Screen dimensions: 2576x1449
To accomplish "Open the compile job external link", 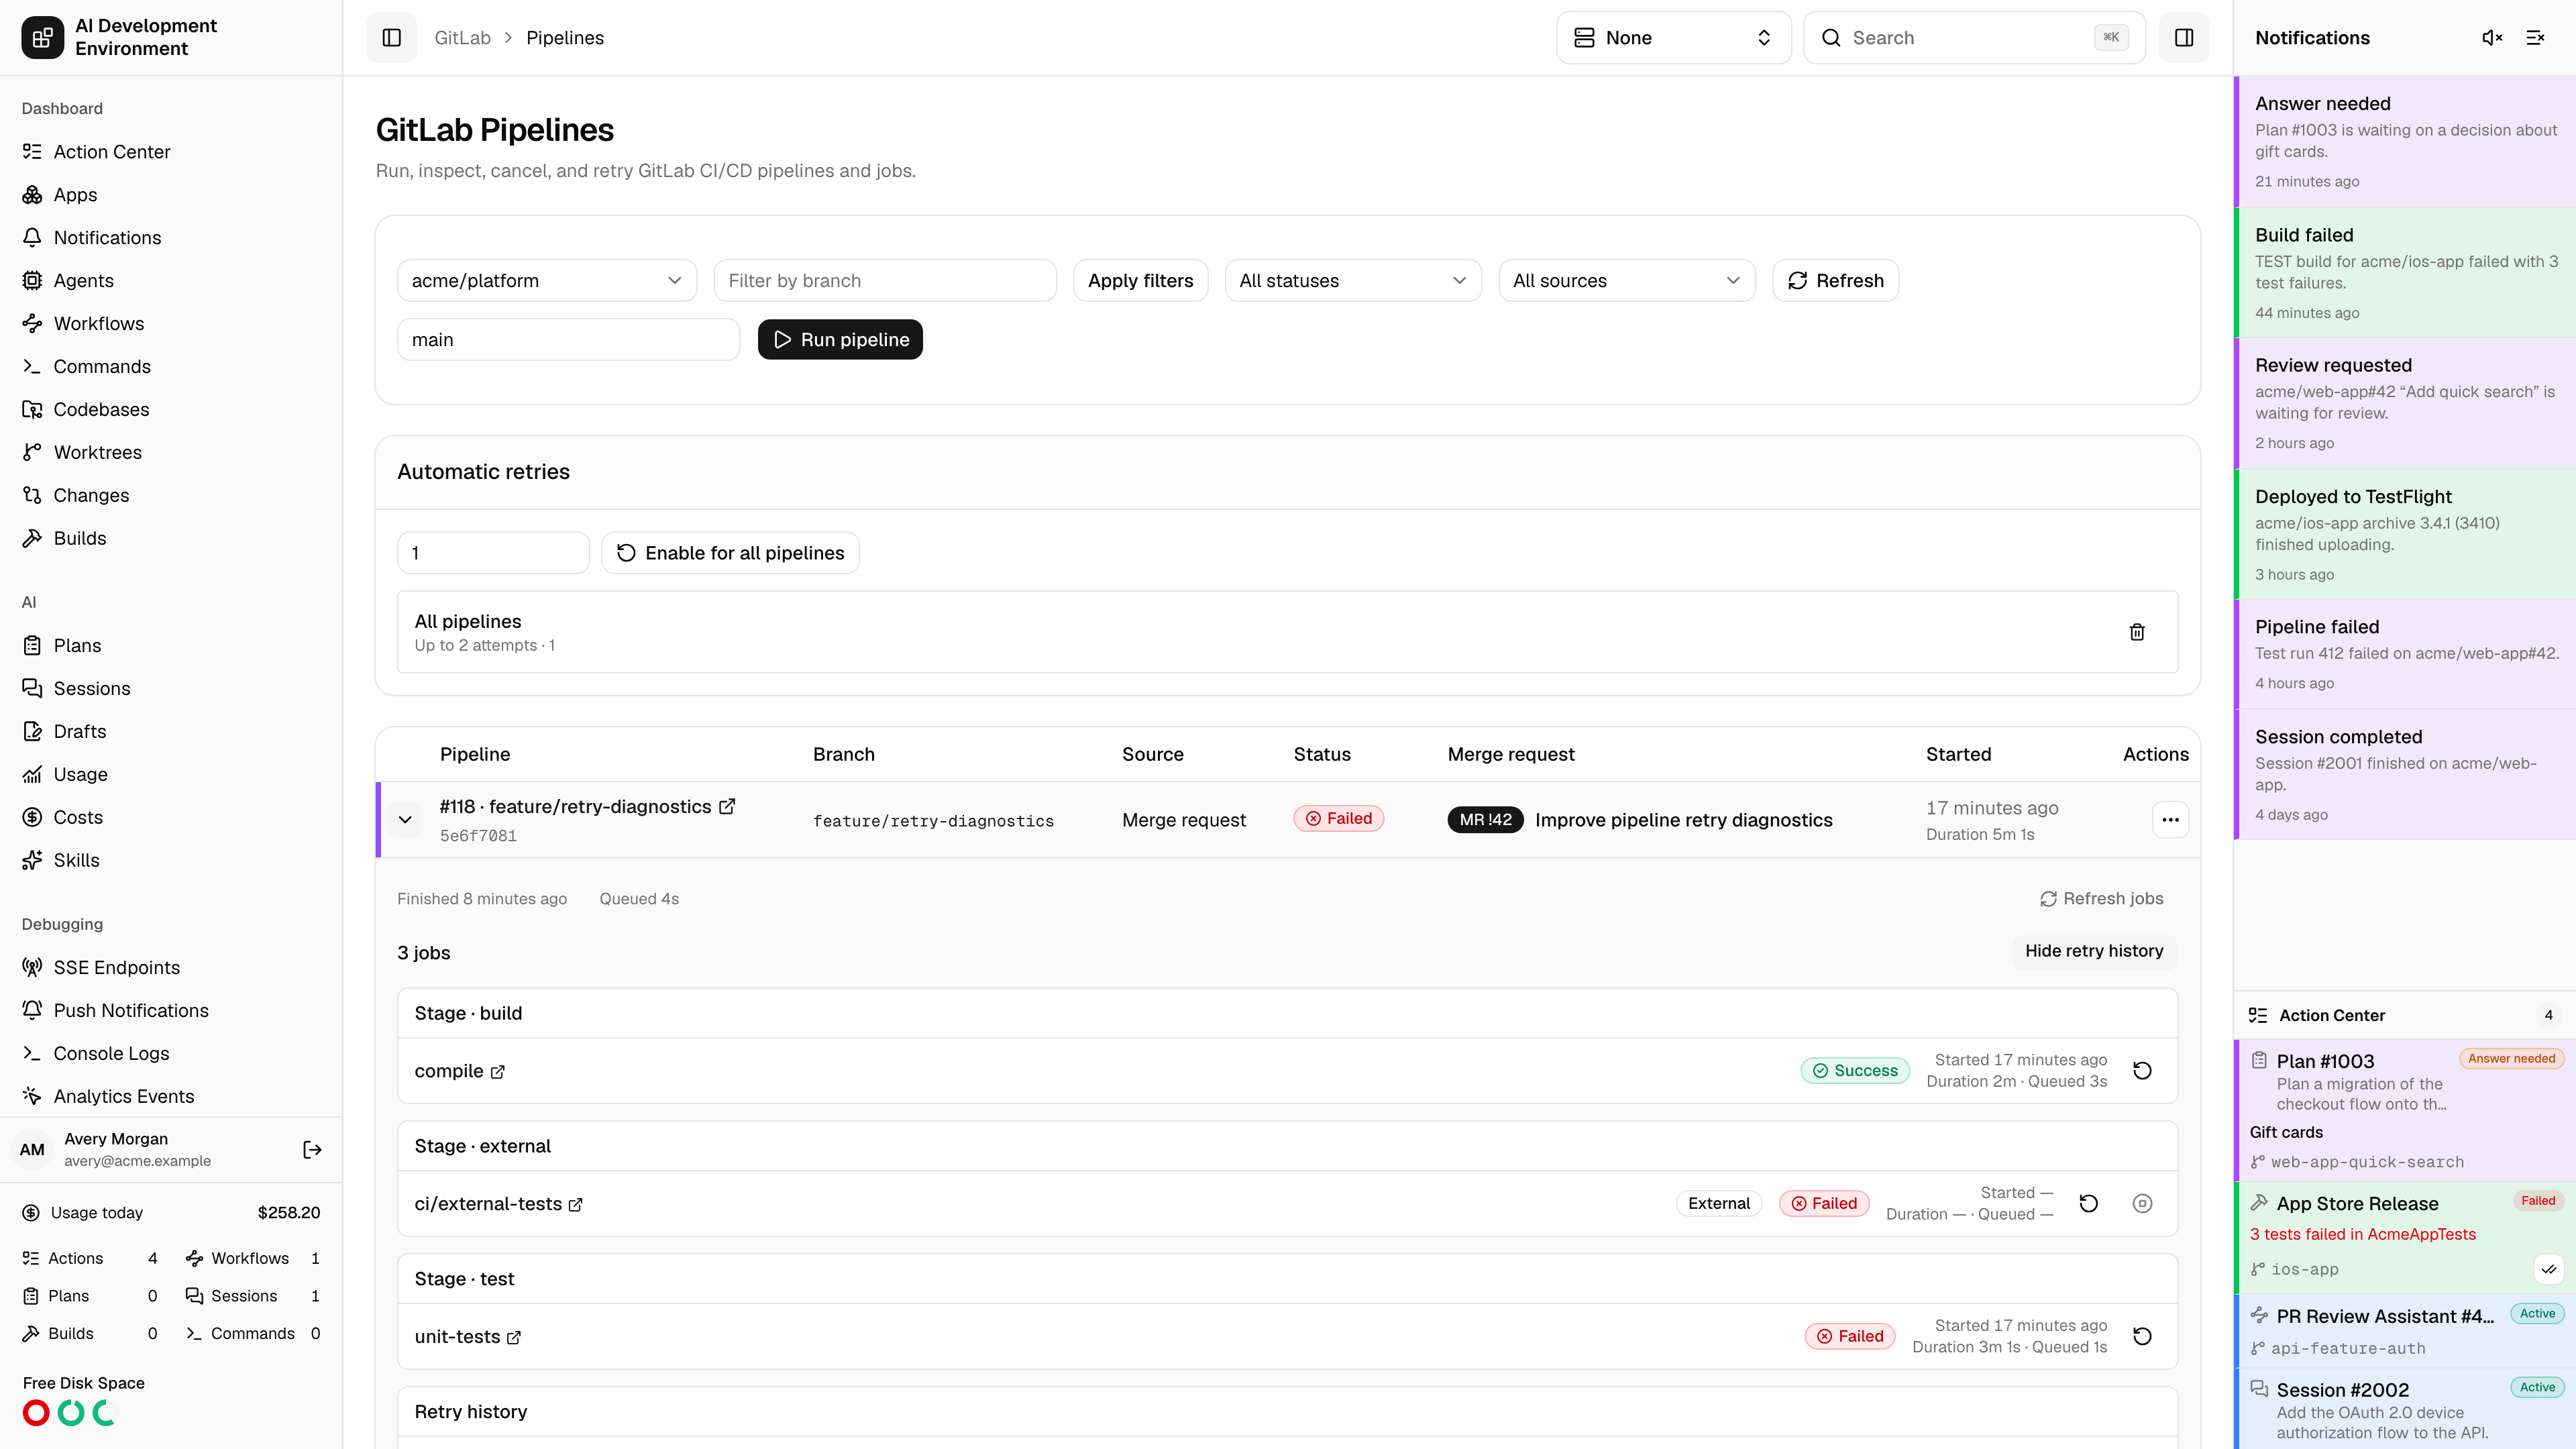I will point(498,1072).
